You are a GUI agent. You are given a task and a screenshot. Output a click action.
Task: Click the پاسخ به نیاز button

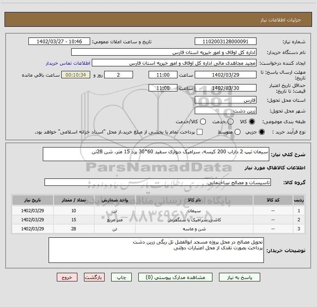[240, 277]
